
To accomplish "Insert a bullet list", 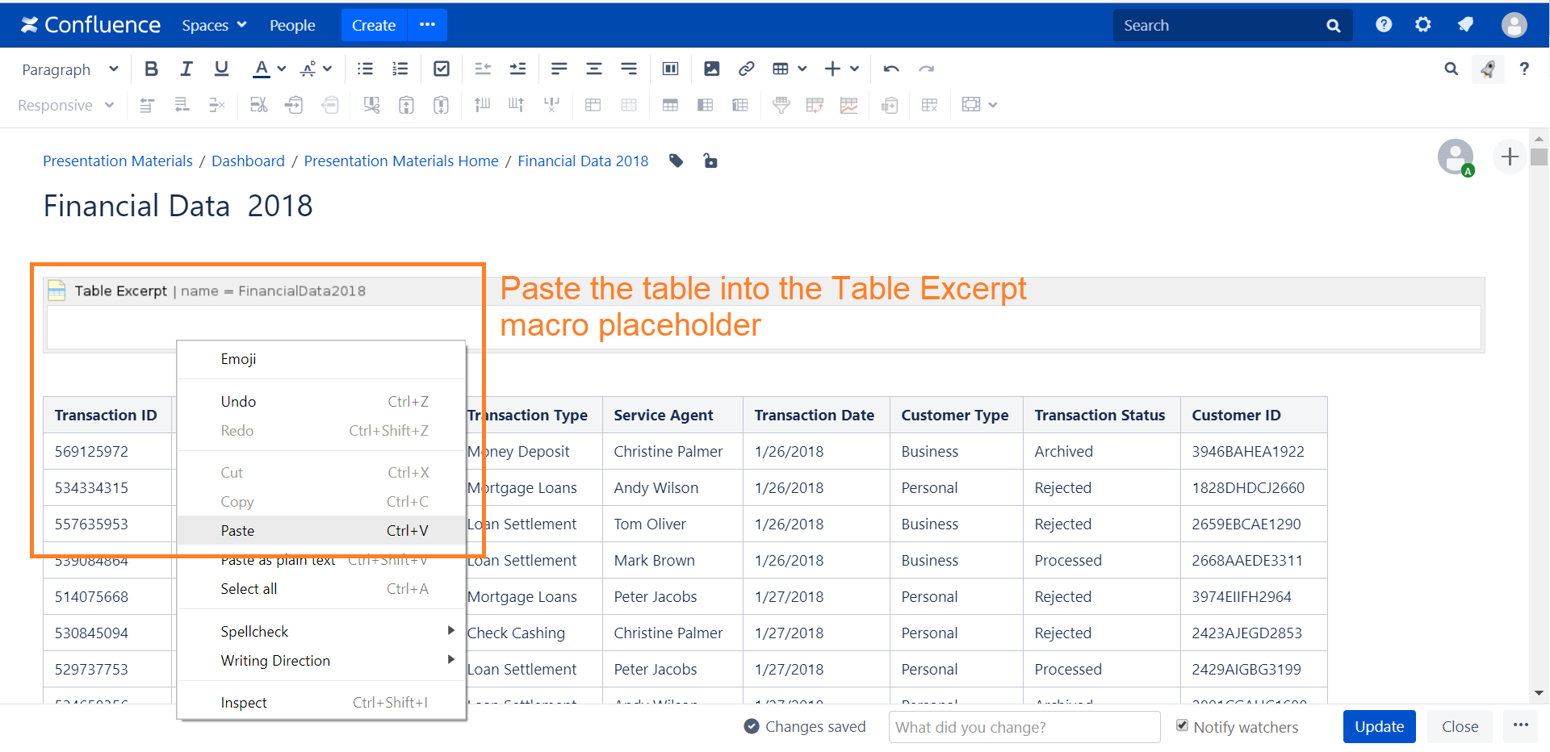I will pos(365,69).
